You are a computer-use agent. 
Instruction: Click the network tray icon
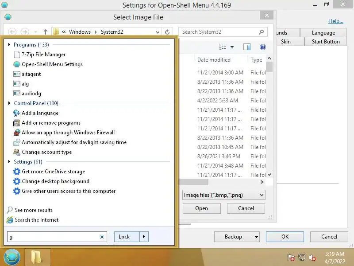[x=302, y=258]
